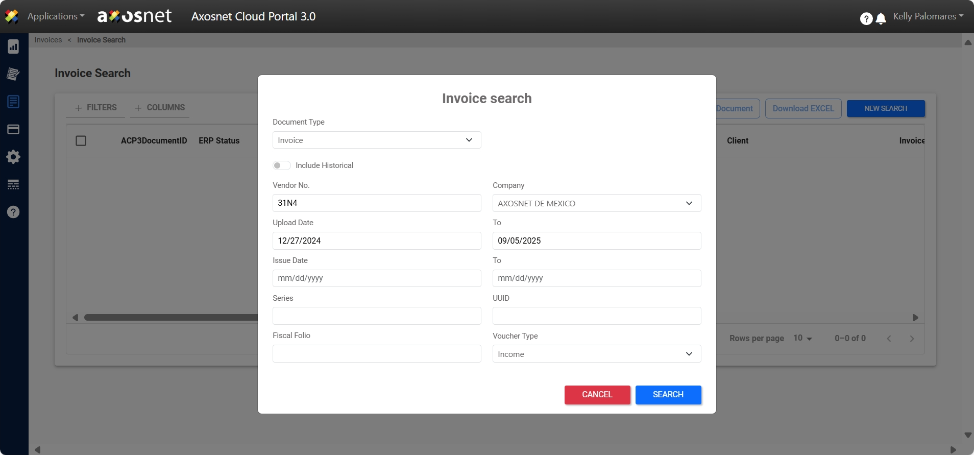Viewport: 974px width, 455px height.
Task: Open the Applications menu
Action: coord(56,16)
